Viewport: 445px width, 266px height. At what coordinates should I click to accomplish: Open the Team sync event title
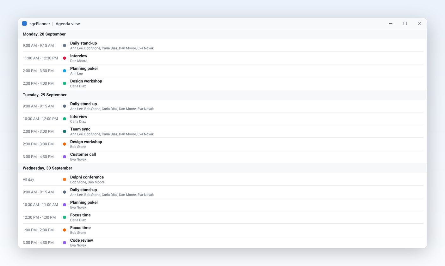click(80, 129)
